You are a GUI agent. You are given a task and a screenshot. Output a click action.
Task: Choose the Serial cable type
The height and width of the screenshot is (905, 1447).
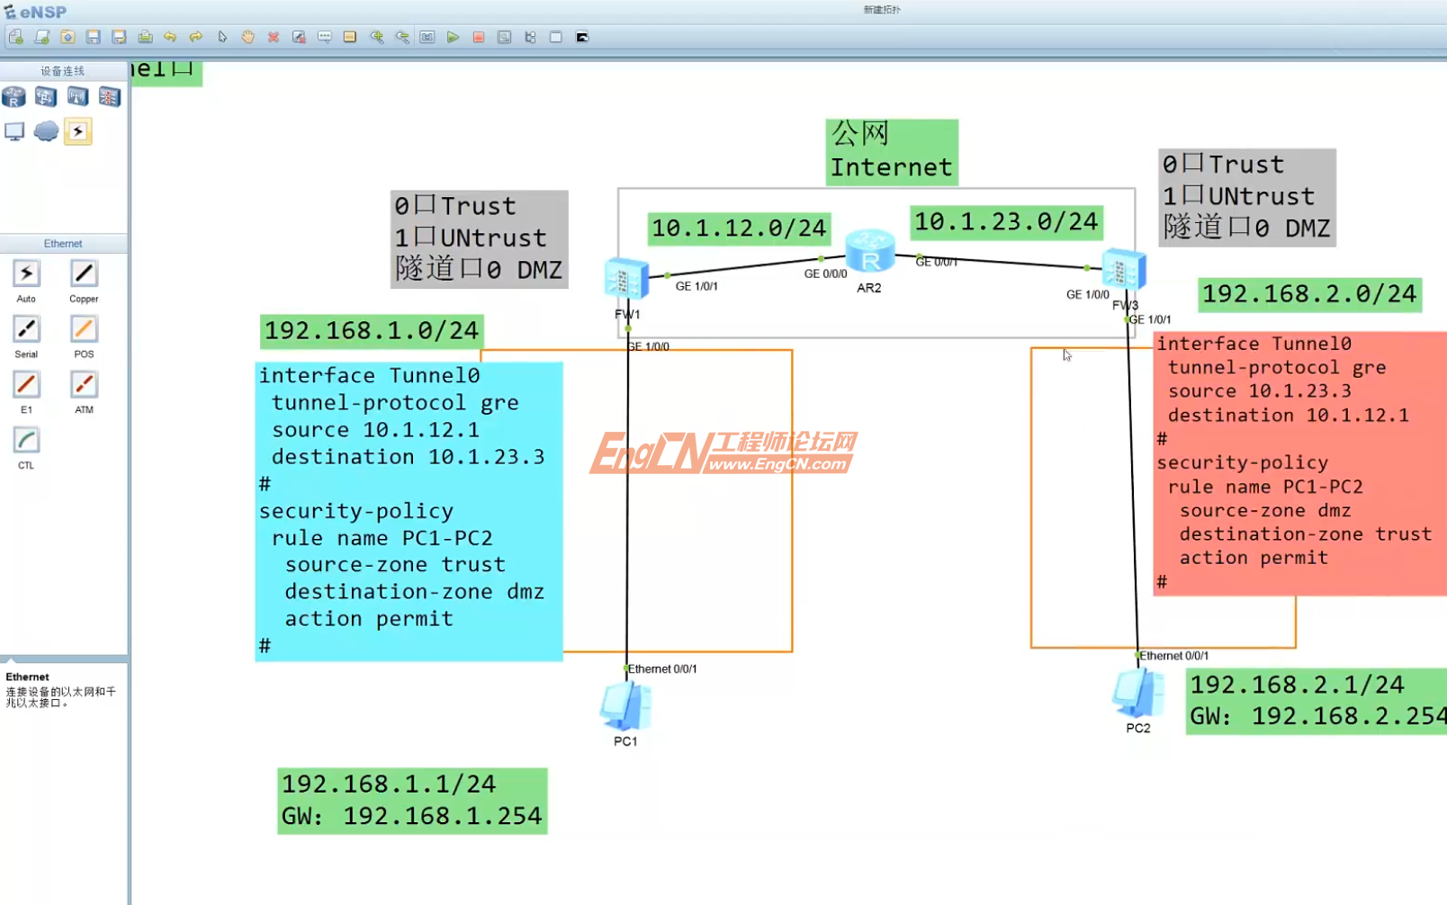tap(26, 329)
